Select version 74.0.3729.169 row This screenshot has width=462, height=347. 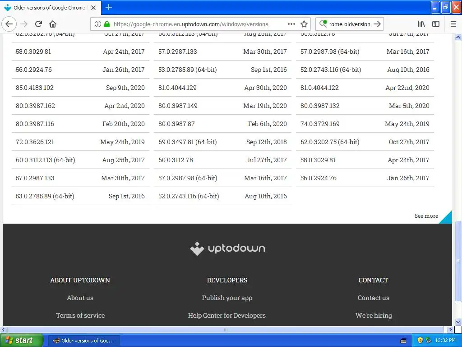(x=365, y=124)
